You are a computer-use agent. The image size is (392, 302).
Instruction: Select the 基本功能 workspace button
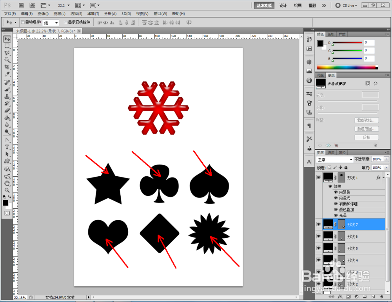coord(264,5)
